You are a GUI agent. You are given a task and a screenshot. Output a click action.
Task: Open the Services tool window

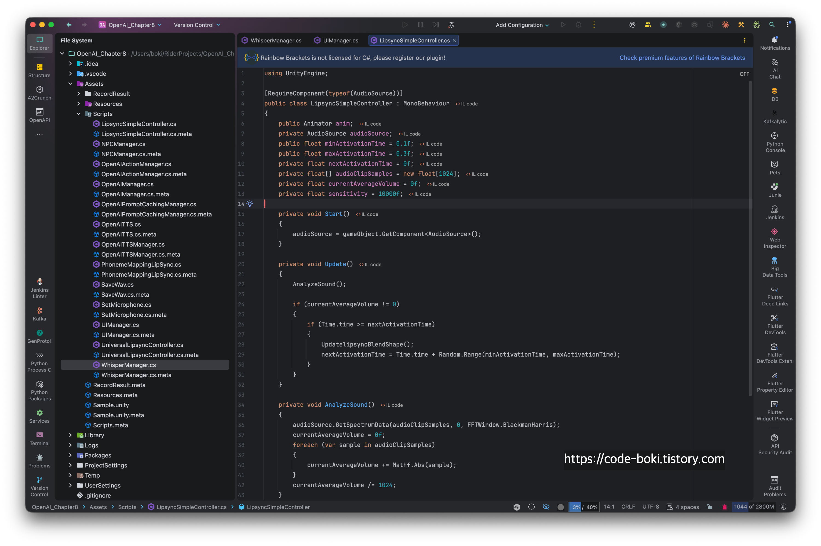pyautogui.click(x=39, y=417)
